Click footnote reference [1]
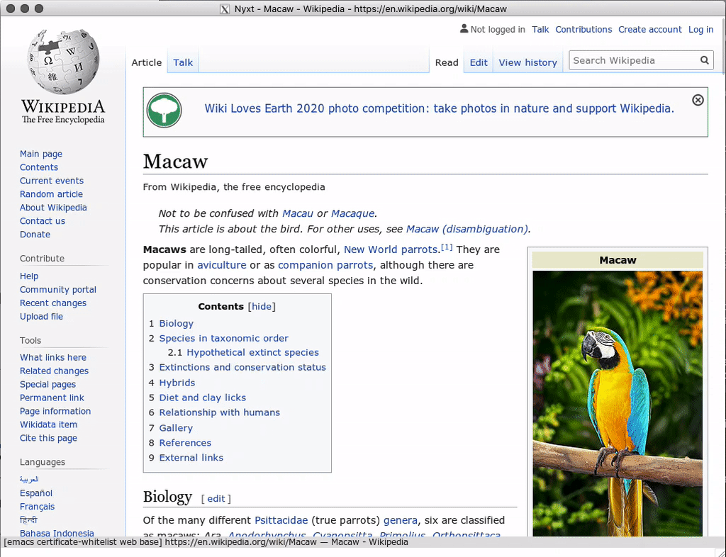The image size is (726, 557). pyautogui.click(x=447, y=247)
